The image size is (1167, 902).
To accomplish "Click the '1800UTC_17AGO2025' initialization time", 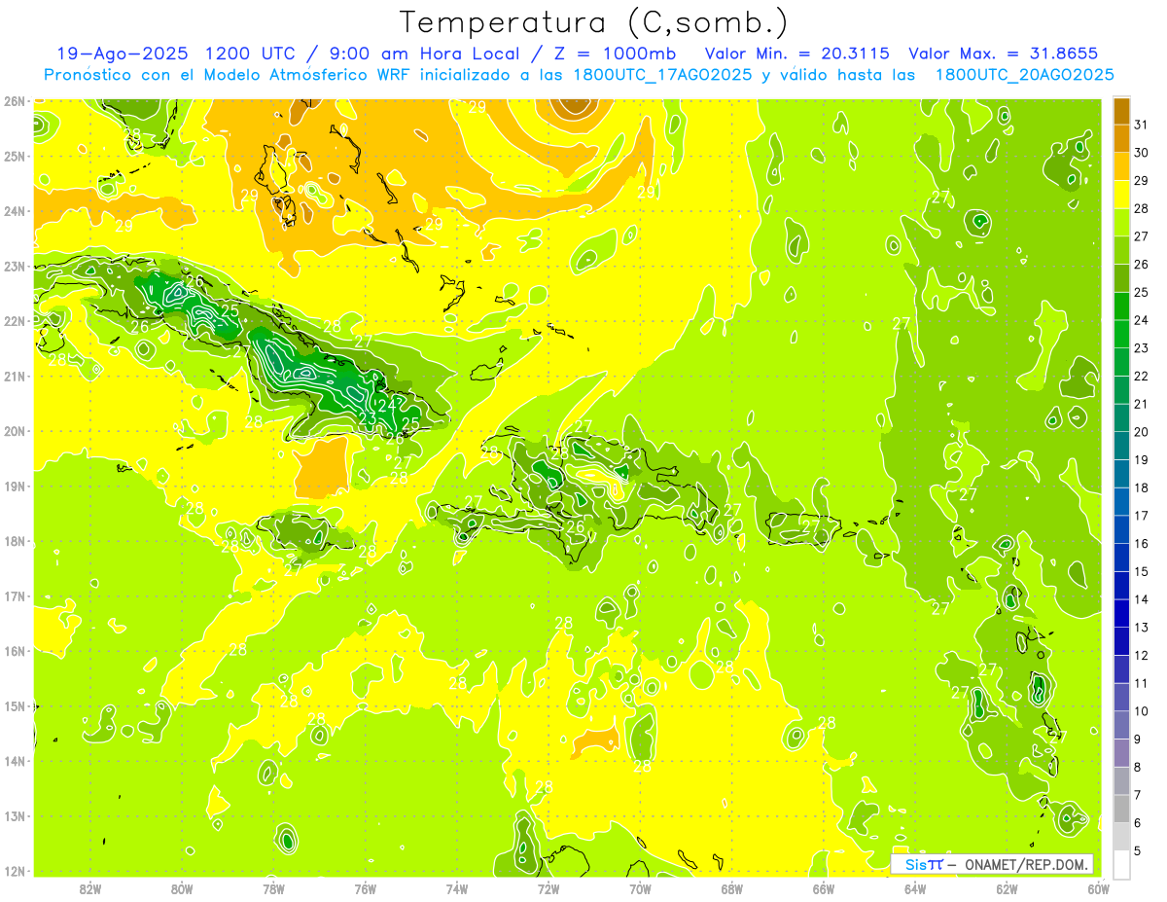I will click(662, 75).
